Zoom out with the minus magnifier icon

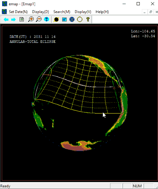(39, 19)
